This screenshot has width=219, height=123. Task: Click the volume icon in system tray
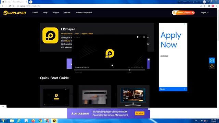click(207, 121)
